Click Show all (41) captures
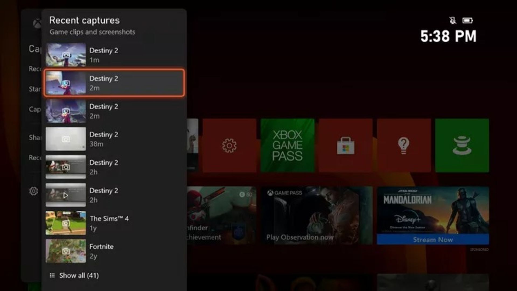Image resolution: width=517 pixels, height=291 pixels. coord(75,275)
